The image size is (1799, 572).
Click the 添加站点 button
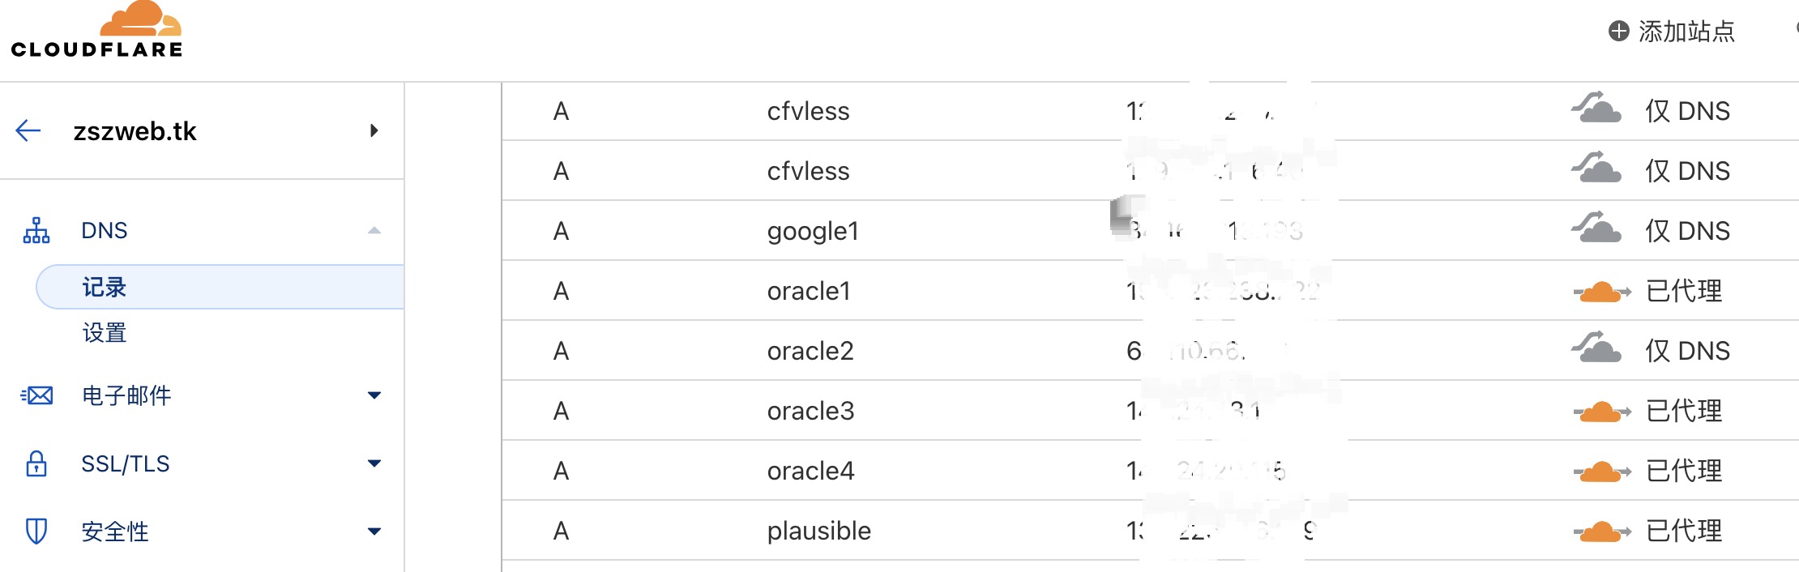pos(1672,31)
